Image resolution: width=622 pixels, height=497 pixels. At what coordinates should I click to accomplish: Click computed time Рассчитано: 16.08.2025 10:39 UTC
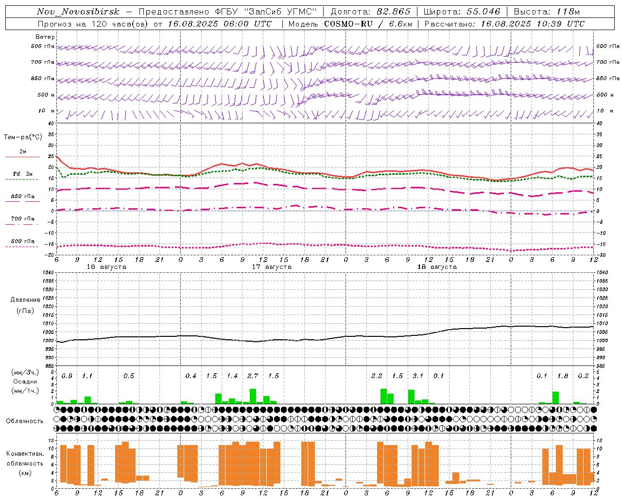click(x=504, y=24)
